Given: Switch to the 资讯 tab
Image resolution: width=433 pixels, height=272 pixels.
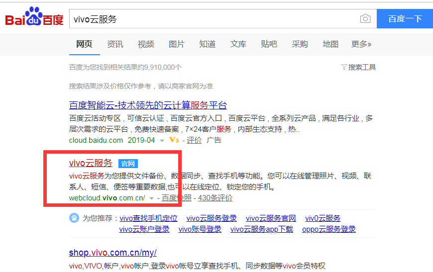Looking at the screenshot, I should click(115, 44).
